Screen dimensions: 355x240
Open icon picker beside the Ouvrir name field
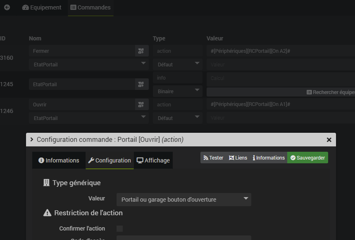141,105
